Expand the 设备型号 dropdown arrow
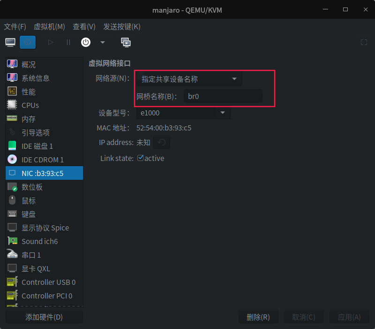The width and height of the screenshot is (375, 329). tap(223, 113)
